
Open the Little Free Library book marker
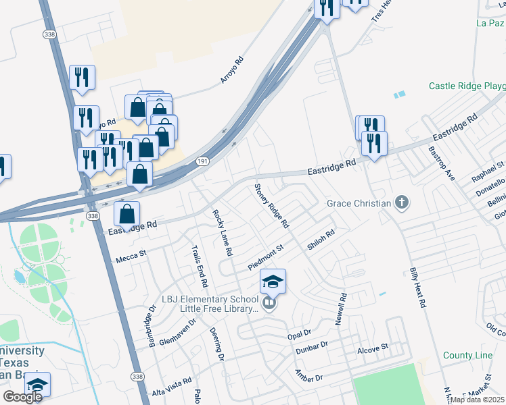[x=269, y=304]
